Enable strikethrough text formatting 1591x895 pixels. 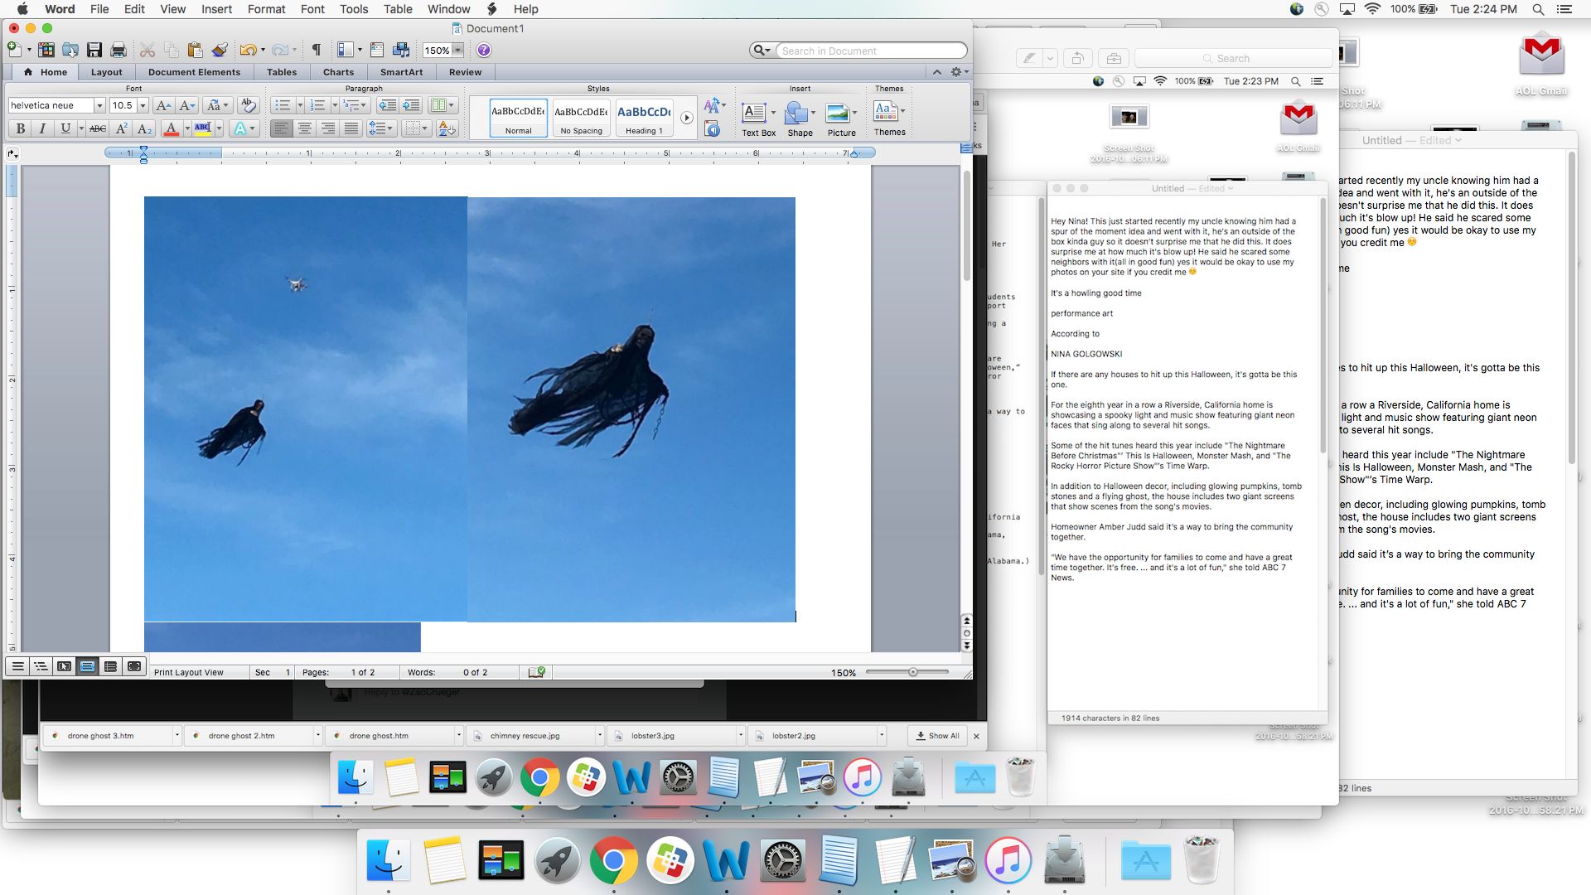coord(94,129)
